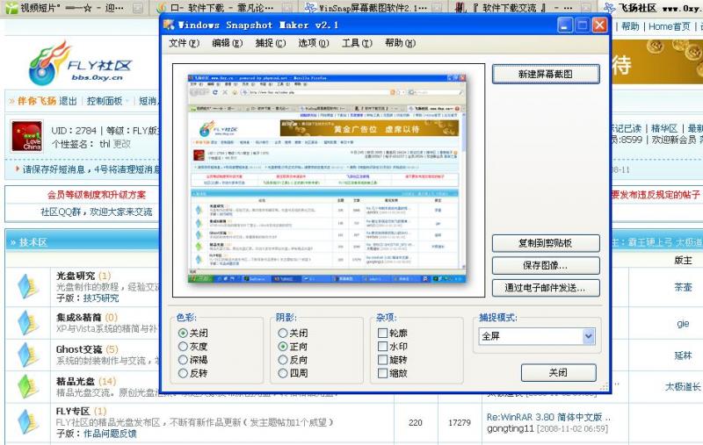
Task: Open moderator 延林 profile link
Action: point(684,355)
